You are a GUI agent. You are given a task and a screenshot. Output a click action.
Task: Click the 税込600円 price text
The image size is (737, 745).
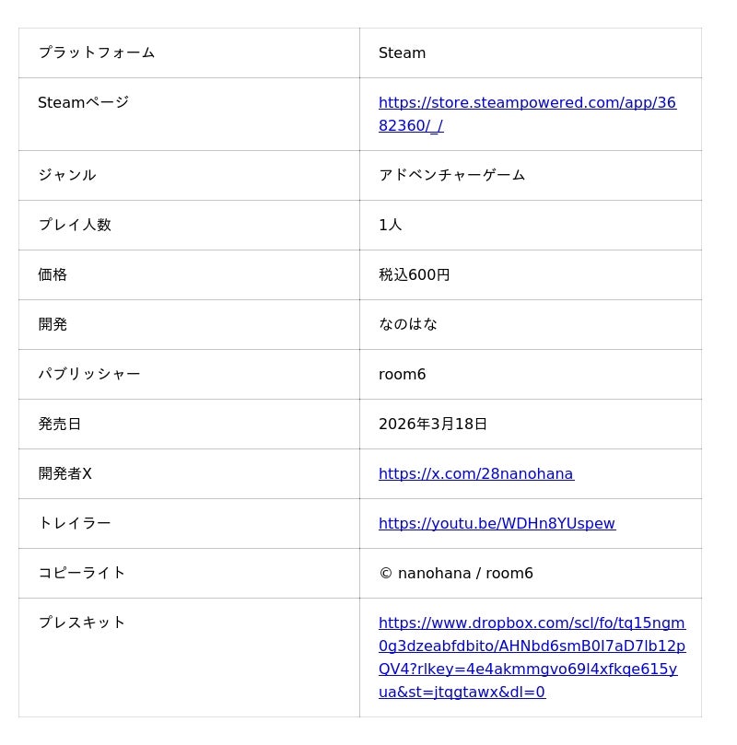point(414,274)
